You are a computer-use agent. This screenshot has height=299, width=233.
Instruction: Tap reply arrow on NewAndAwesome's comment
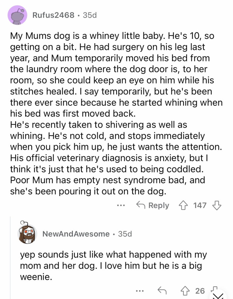(162, 291)
